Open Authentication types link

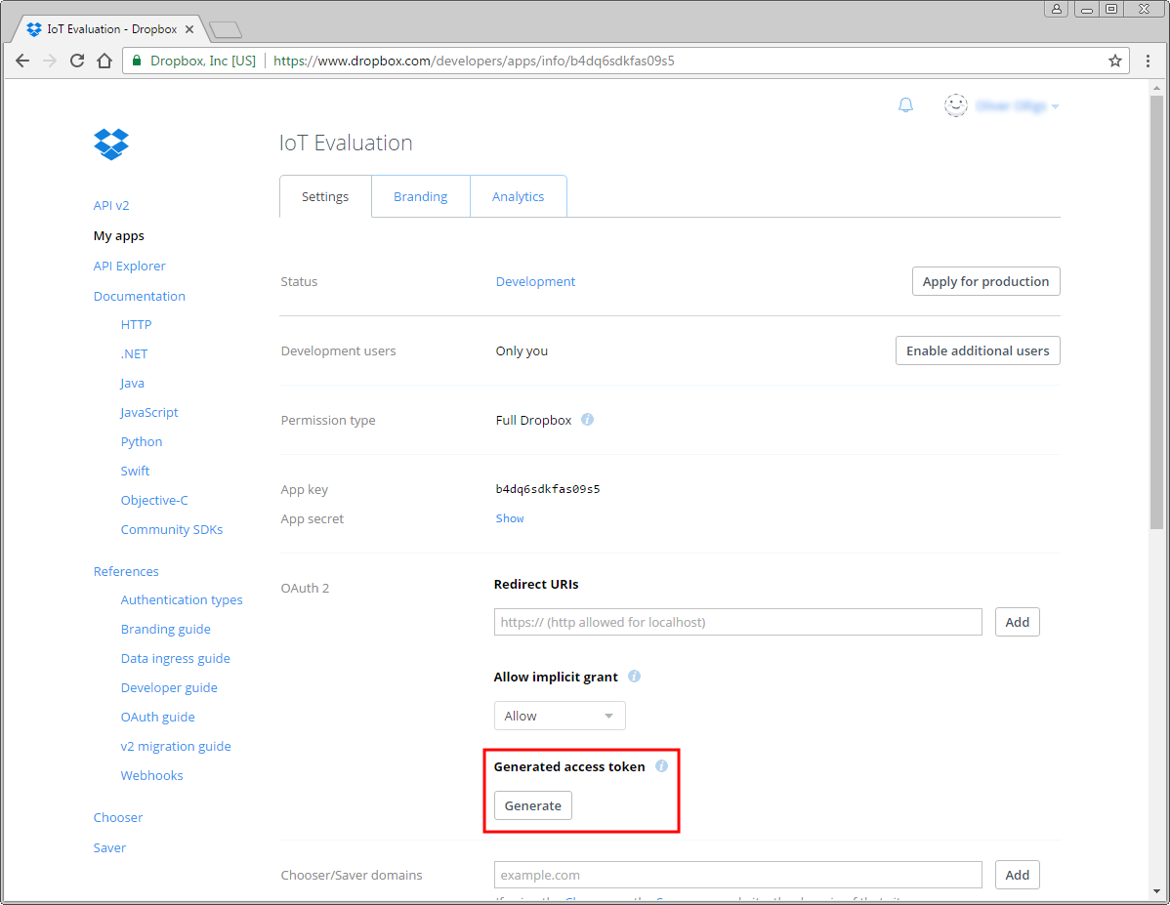point(182,599)
